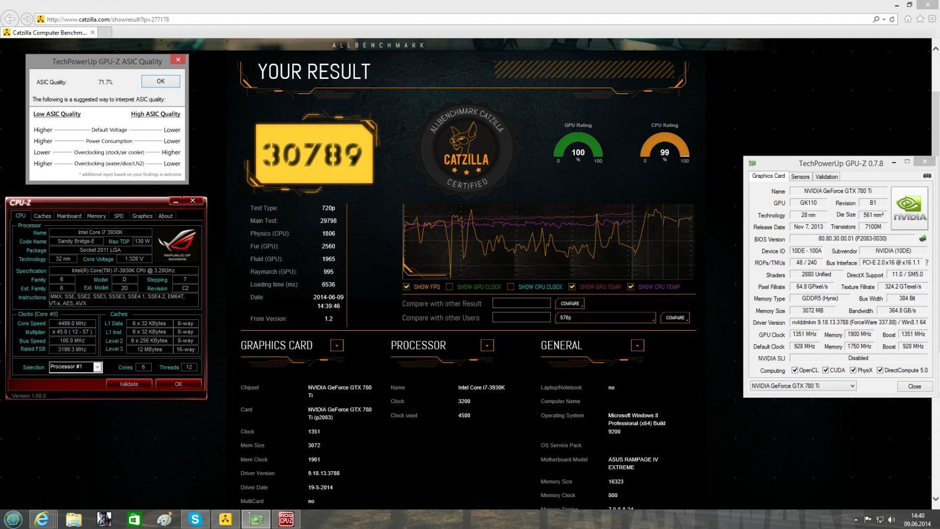Click the Compare with other Users field

[521, 317]
